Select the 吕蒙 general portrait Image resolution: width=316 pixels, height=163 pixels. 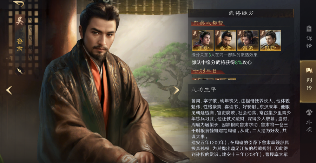tap(248, 40)
